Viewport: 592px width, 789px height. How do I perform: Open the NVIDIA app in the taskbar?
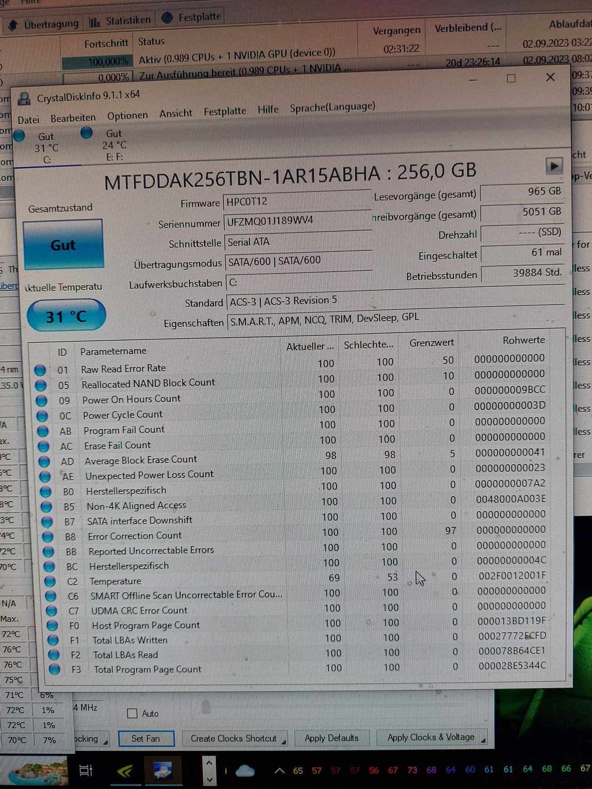pyautogui.click(x=125, y=771)
